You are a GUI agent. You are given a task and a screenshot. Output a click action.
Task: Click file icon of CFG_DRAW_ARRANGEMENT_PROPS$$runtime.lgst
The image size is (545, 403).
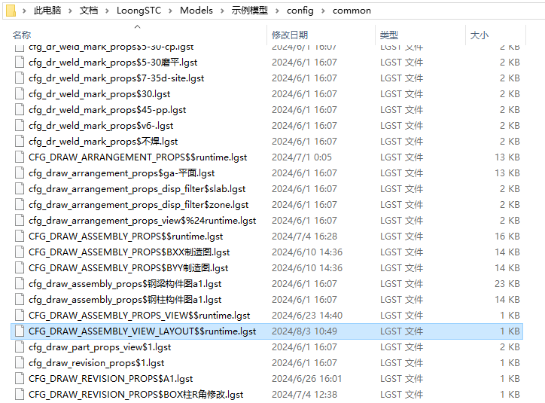(x=20, y=157)
